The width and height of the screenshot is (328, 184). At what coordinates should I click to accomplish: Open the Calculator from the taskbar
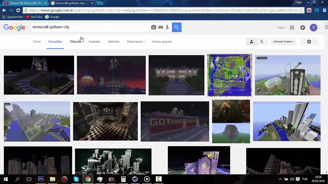coord(123,179)
